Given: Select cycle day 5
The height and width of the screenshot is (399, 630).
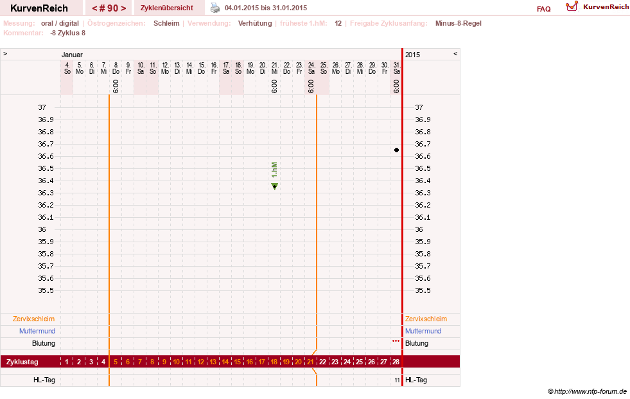Looking at the screenshot, I should pos(116,362).
